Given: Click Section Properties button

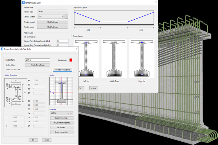Looking at the screenshot, I should click(62, 118).
